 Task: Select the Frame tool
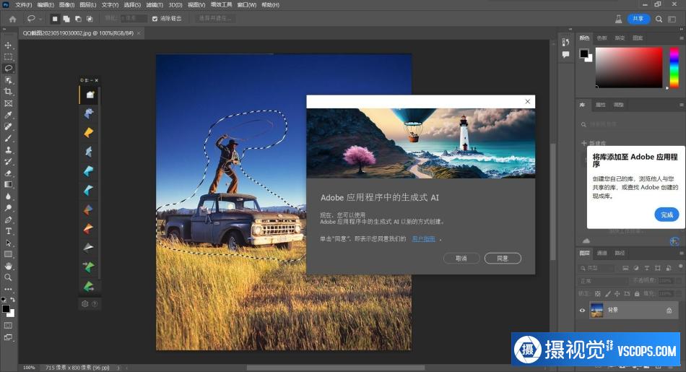(x=8, y=103)
